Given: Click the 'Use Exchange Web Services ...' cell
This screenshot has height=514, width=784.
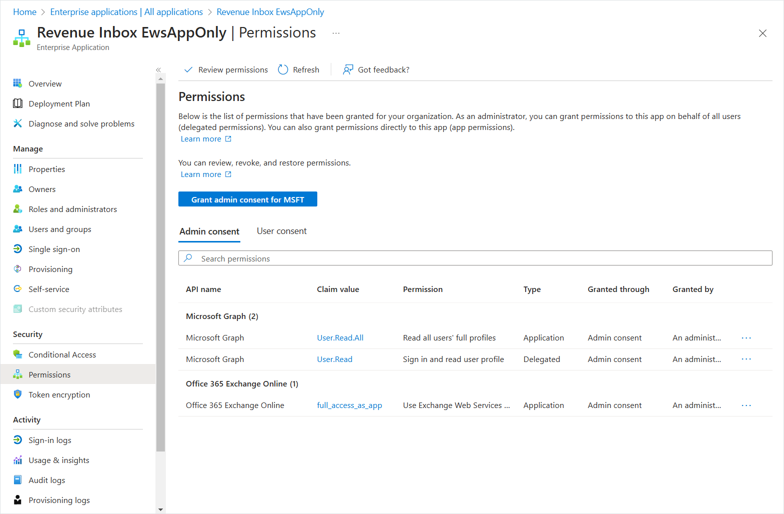Looking at the screenshot, I should pos(456,405).
